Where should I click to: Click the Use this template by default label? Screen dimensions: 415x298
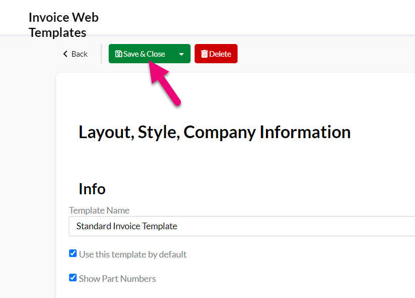pyautogui.click(x=132, y=254)
